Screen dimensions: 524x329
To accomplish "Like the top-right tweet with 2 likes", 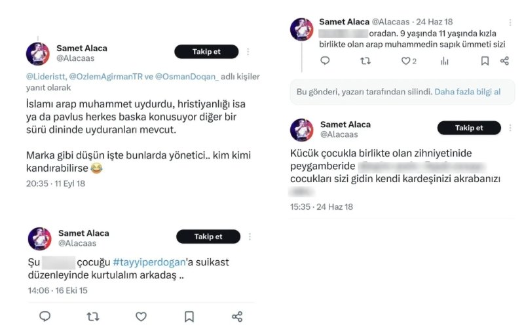I will pyautogui.click(x=405, y=61).
